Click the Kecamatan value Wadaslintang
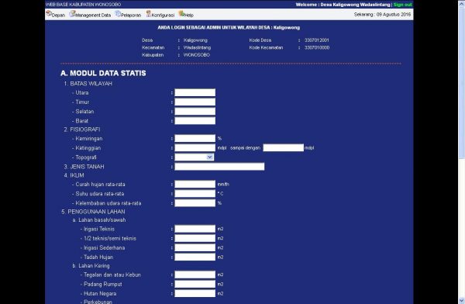 [x=197, y=47]
